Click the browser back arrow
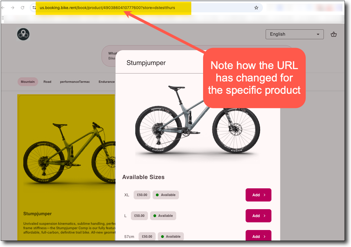 tap(3, 8)
